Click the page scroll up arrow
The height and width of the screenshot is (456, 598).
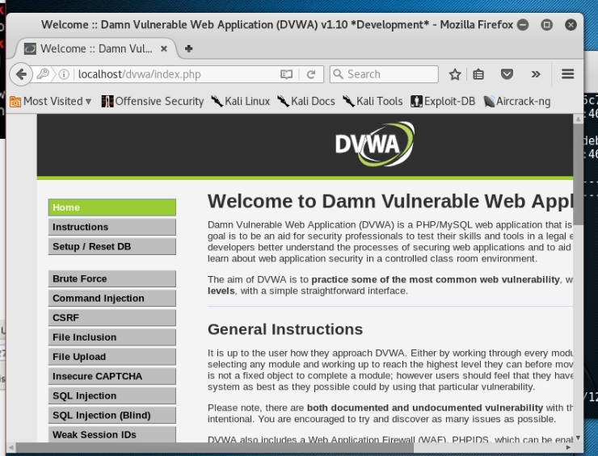(578, 119)
